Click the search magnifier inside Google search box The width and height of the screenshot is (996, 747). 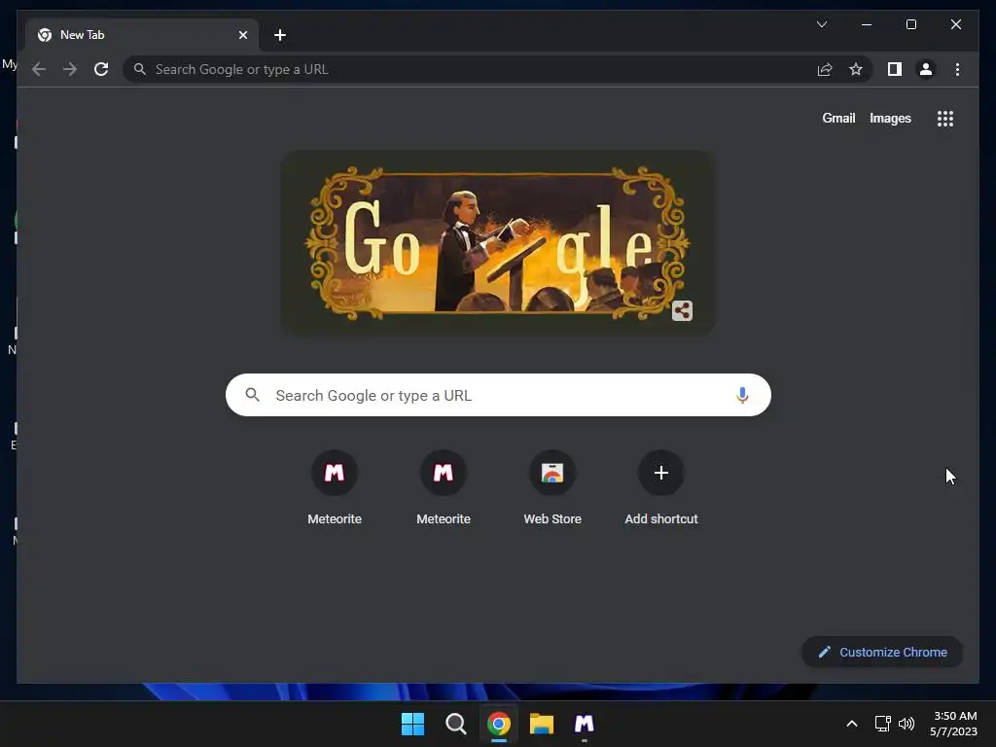click(x=252, y=395)
